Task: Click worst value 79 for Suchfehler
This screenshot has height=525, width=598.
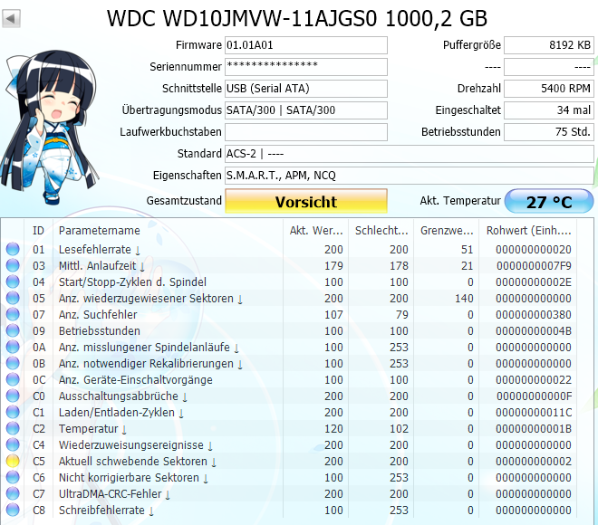Action: [x=401, y=315]
